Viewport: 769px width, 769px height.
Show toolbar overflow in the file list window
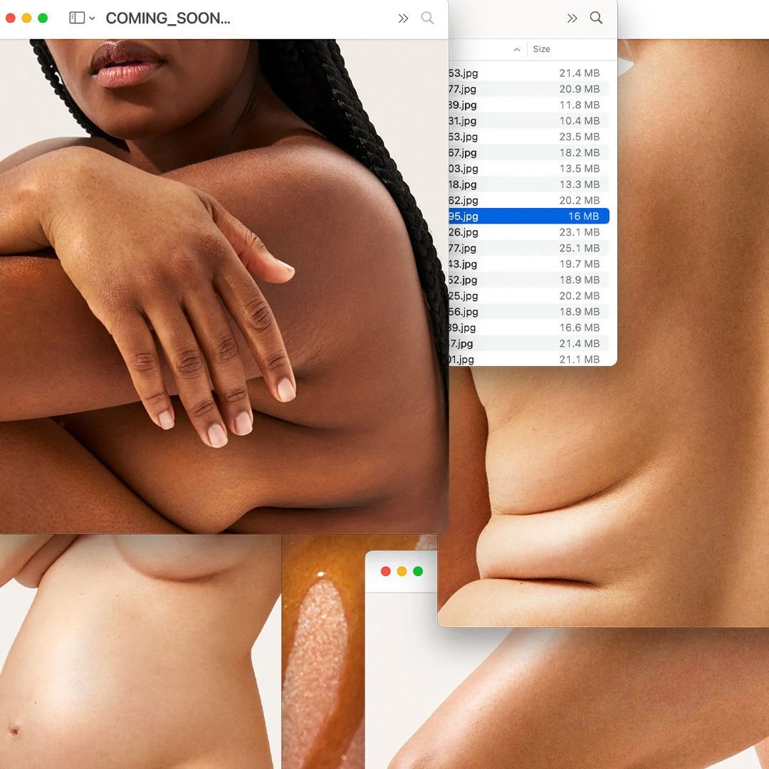(x=572, y=19)
